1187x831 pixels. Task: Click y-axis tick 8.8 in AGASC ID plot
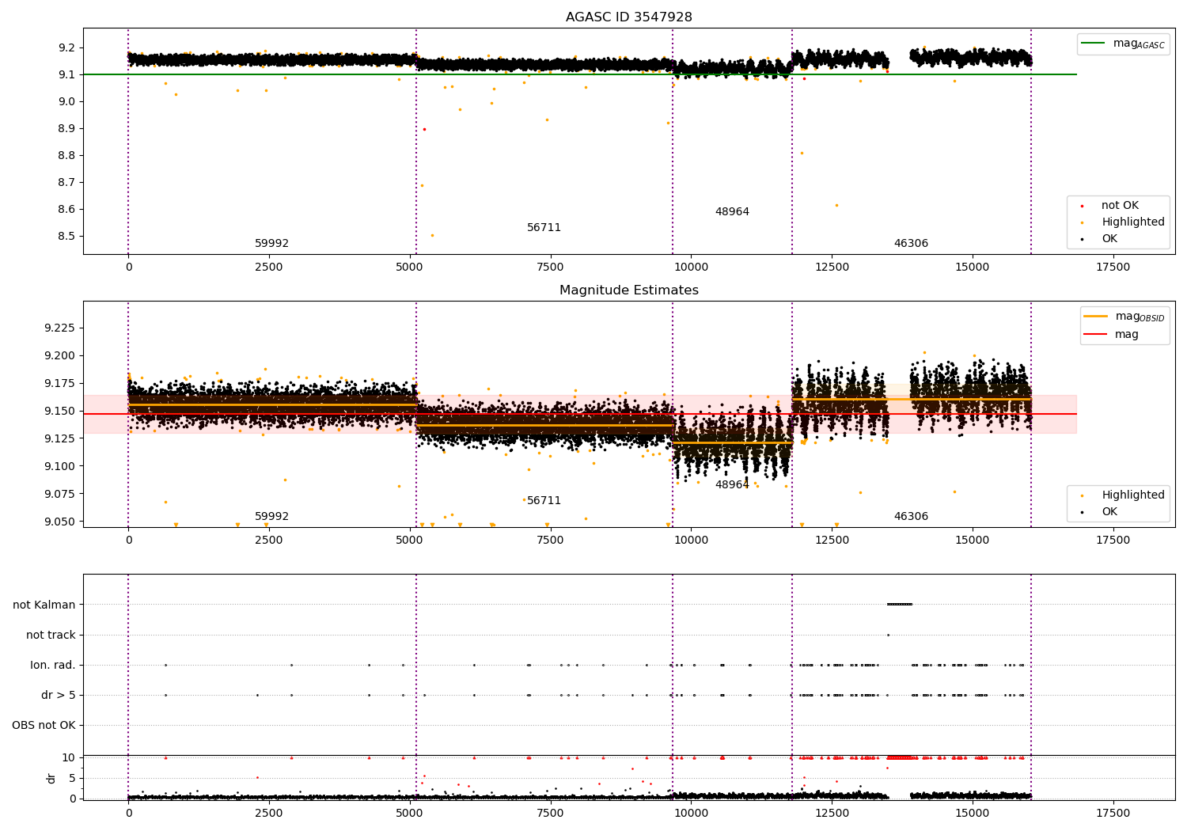[x=66, y=155]
